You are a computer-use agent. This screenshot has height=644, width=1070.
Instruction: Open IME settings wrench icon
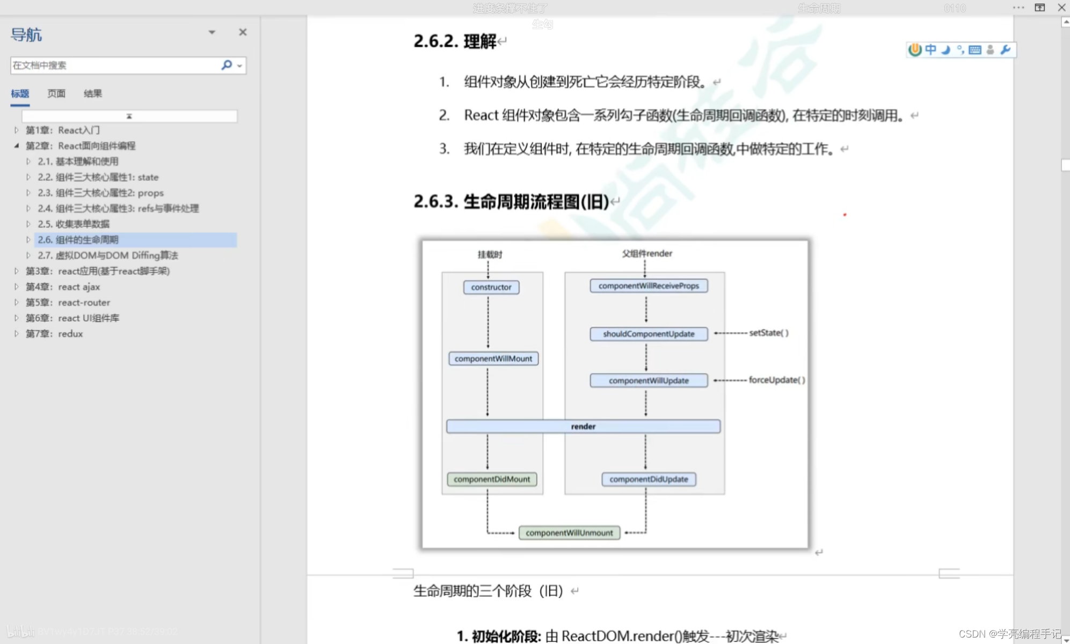pyautogui.click(x=1006, y=50)
